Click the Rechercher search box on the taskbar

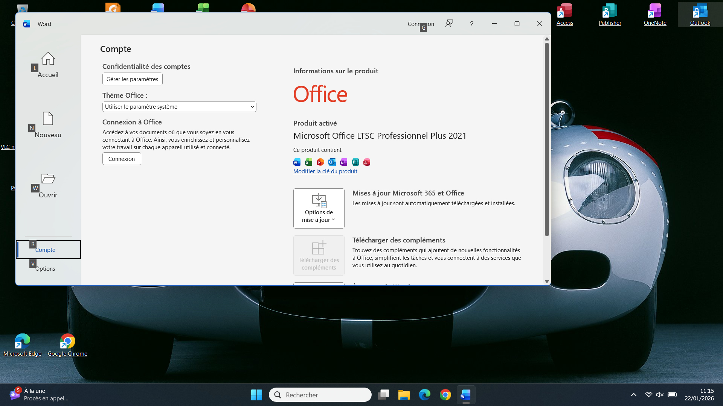[x=320, y=395]
